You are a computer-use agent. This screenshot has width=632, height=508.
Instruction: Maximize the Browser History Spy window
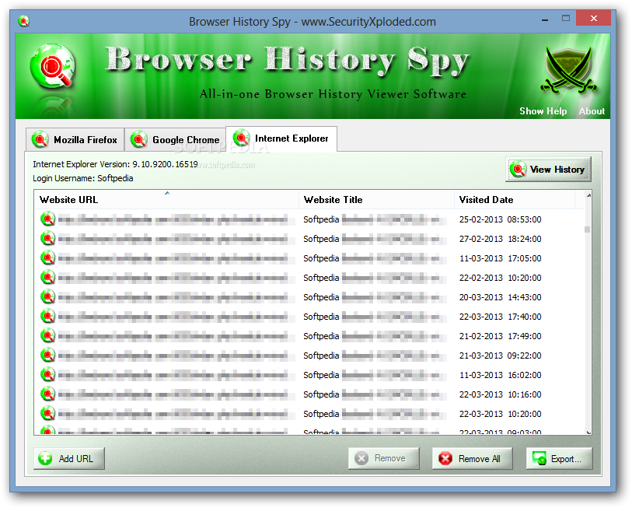tap(566, 18)
